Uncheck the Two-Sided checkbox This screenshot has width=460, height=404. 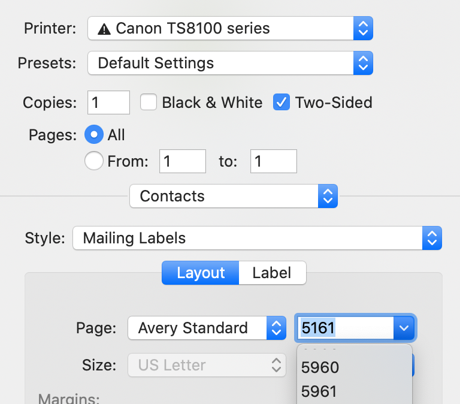coord(282,102)
